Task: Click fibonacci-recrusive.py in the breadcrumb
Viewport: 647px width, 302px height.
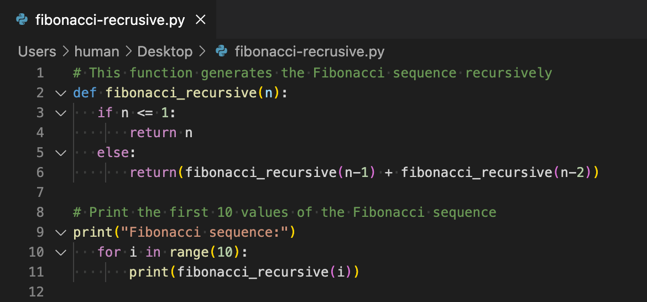Action: click(x=310, y=51)
